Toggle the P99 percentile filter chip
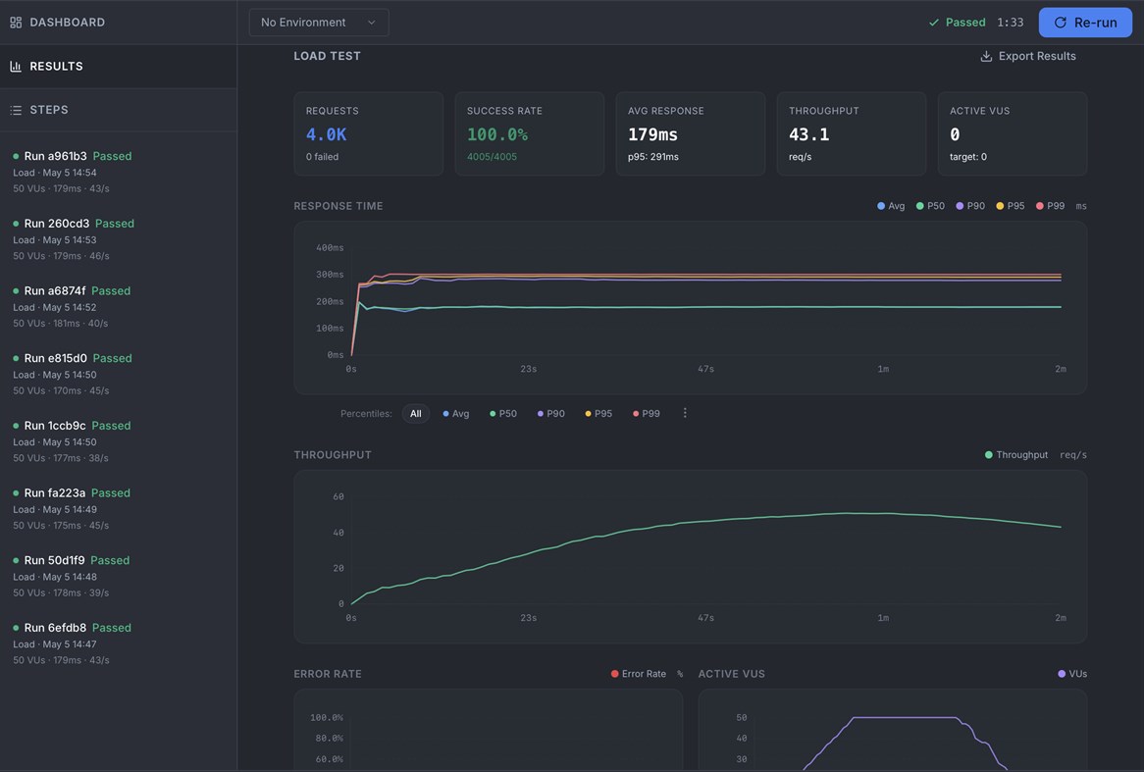 pyautogui.click(x=647, y=414)
